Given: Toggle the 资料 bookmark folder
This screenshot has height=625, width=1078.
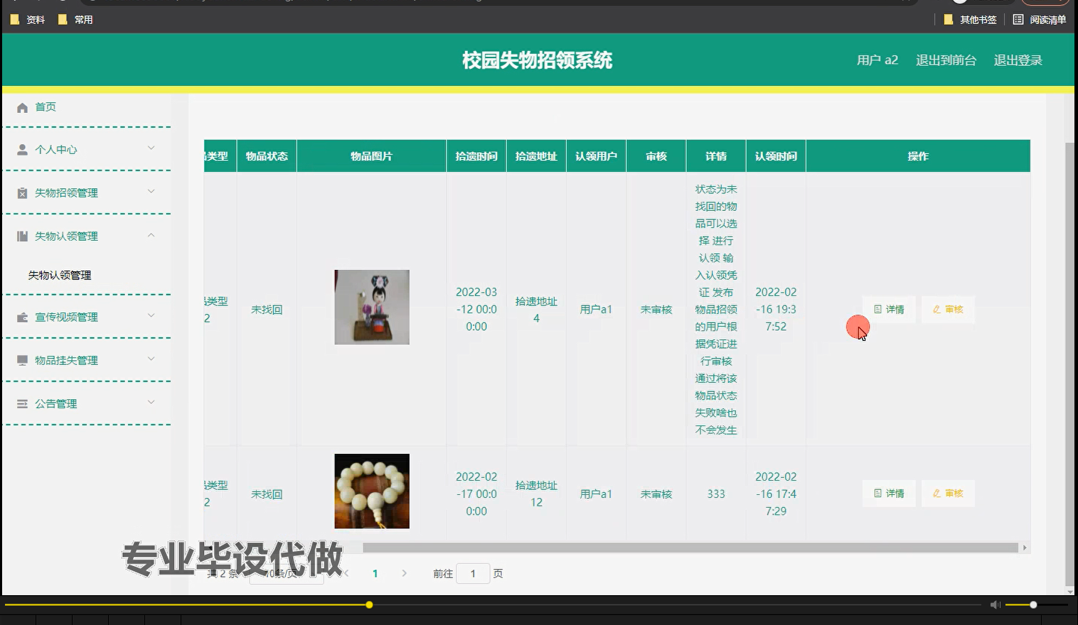Looking at the screenshot, I should 27,19.
